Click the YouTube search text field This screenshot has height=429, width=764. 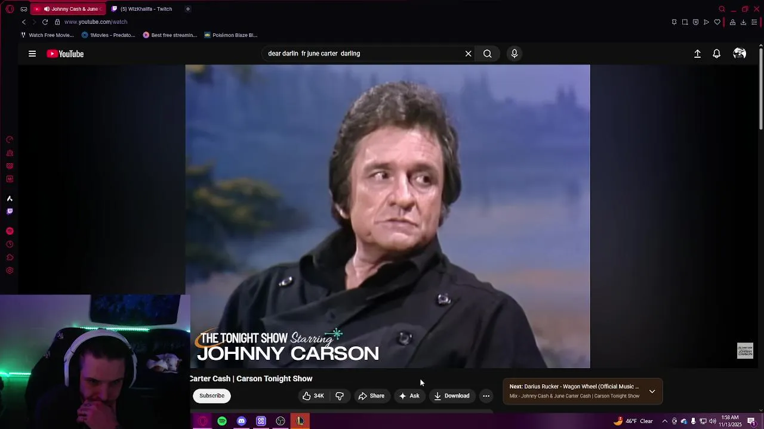(364, 54)
